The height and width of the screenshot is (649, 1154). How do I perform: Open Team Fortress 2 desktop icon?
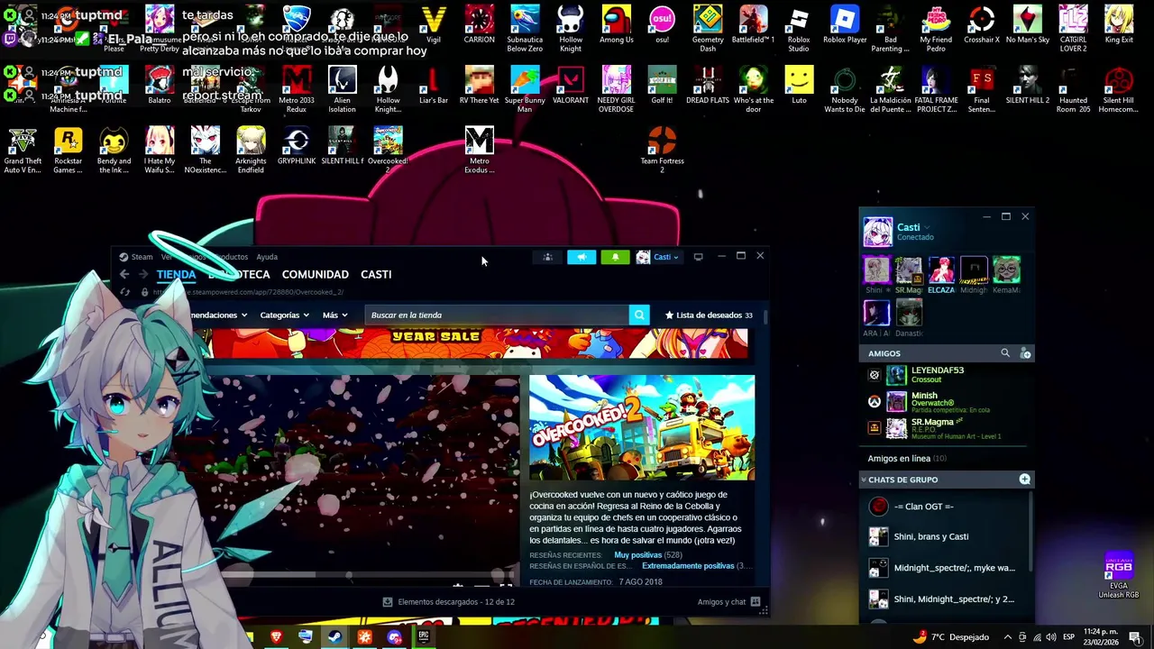coord(662,150)
